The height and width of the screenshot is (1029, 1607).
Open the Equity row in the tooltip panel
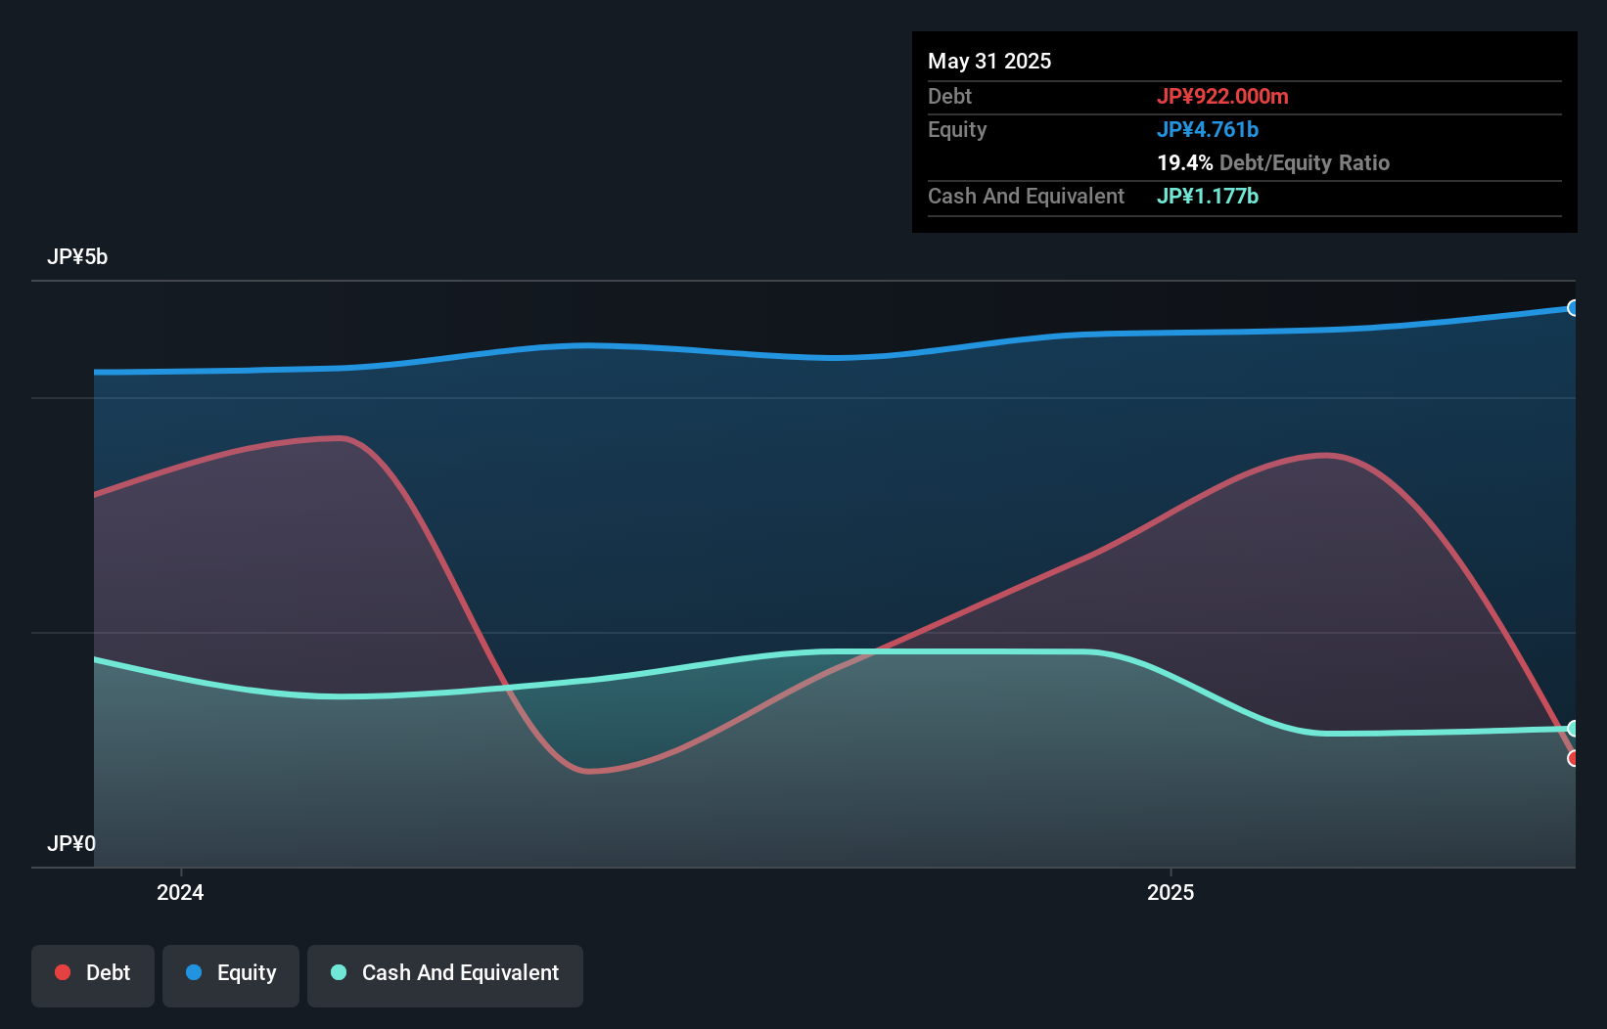point(956,129)
